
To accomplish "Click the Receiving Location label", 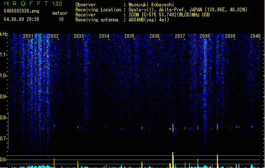I will (98, 10).
